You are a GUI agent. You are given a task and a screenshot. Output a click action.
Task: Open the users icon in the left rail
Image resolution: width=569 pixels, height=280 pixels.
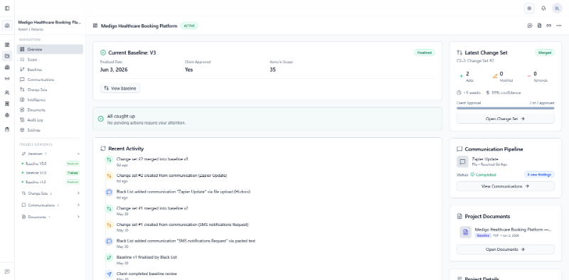pos(7,92)
